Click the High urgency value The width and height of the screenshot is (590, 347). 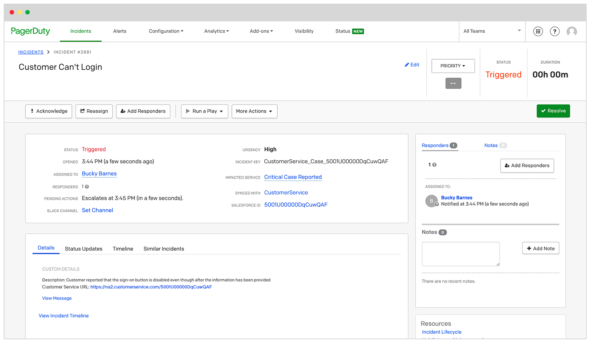pyautogui.click(x=270, y=149)
